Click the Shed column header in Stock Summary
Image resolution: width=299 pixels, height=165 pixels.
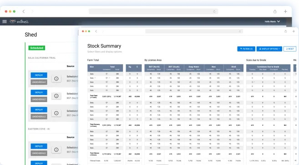(233, 67)
